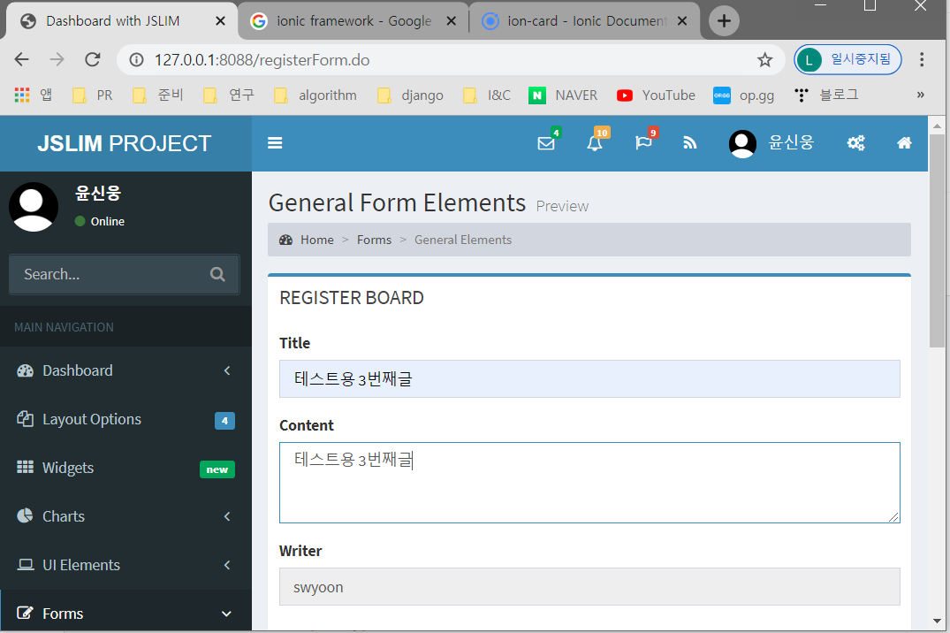Open the 윤신웅 user menu in the navbar
The height and width of the screenshot is (633, 950).
click(x=771, y=143)
